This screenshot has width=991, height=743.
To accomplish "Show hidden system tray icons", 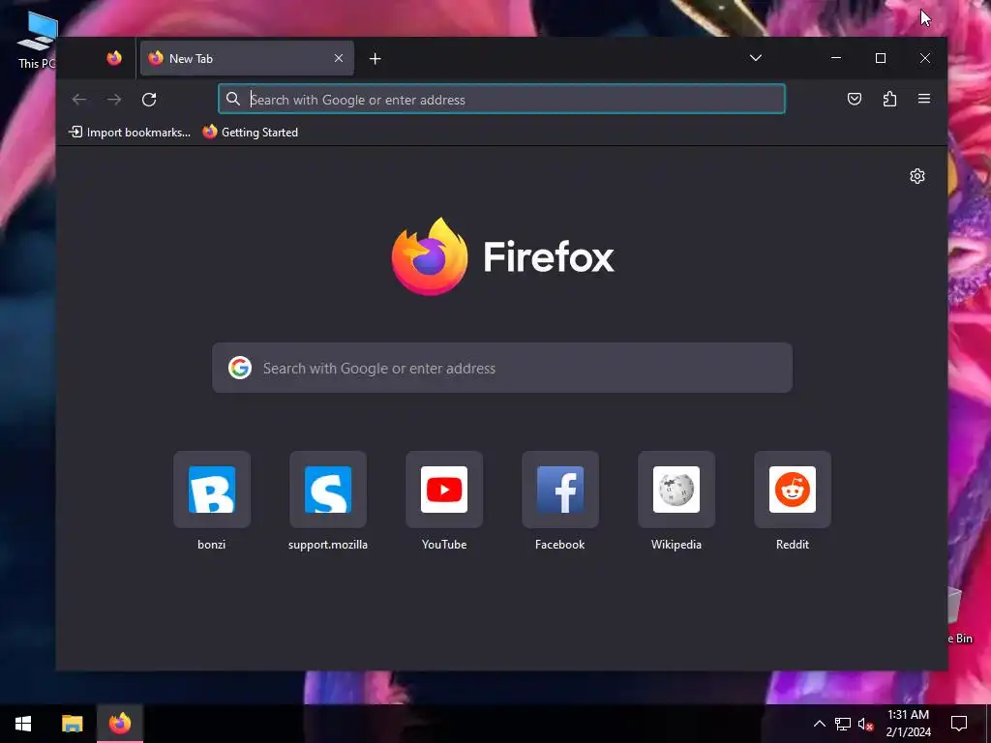I will [x=819, y=724].
